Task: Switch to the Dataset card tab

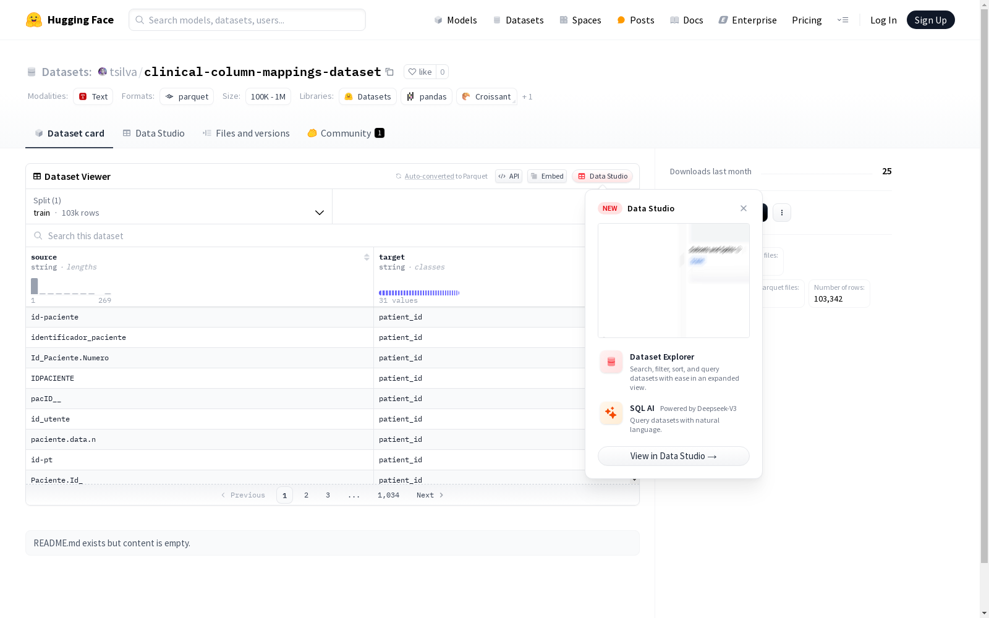Action: [x=69, y=133]
